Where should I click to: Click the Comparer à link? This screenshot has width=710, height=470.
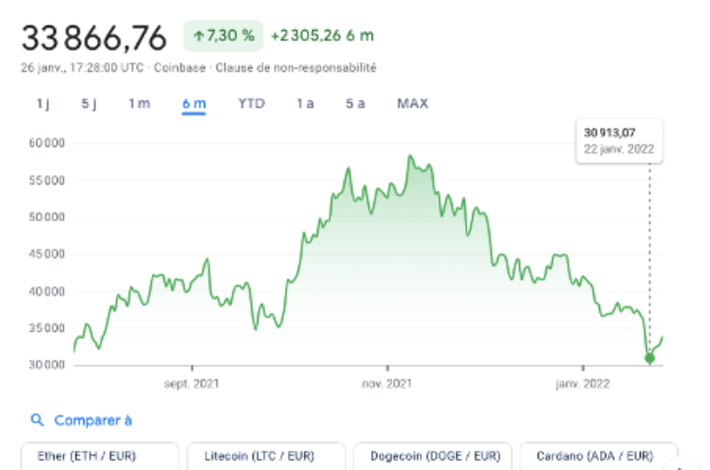click(92, 420)
